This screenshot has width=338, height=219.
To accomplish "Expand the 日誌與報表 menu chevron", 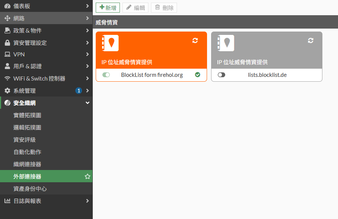I will (87, 201).
